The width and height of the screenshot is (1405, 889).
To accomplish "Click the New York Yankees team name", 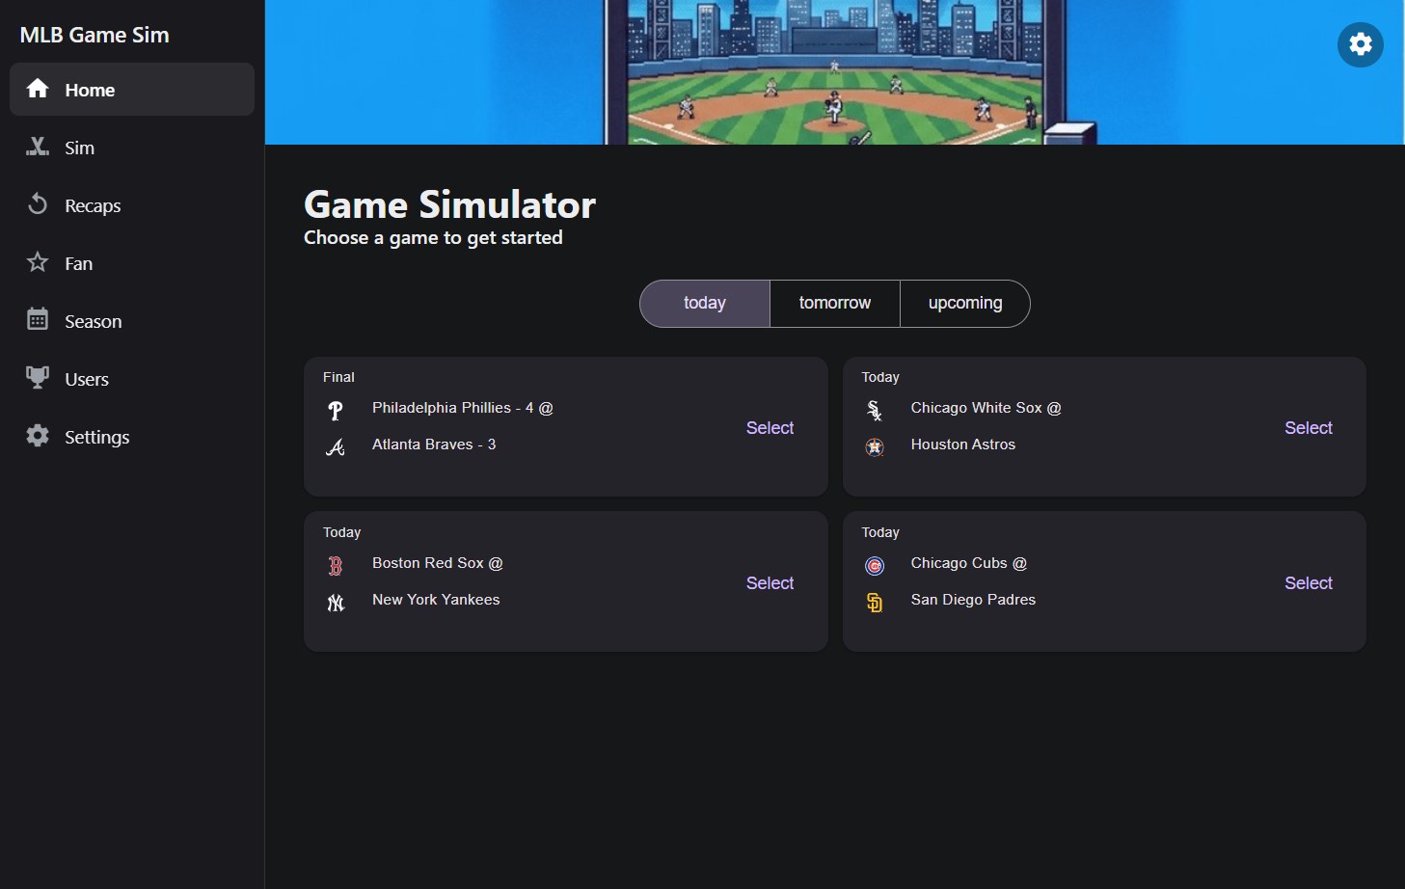I will (x=436, y=600).
